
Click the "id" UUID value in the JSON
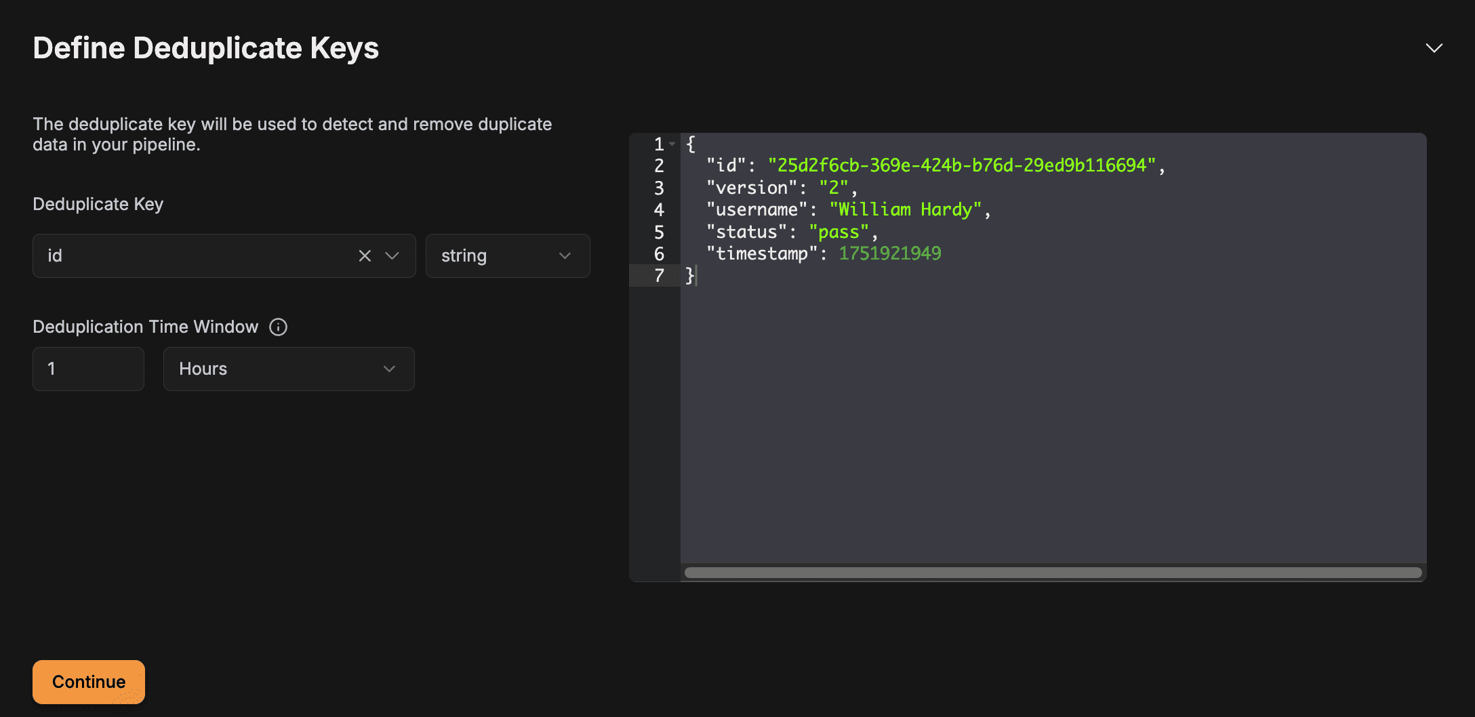[961, 165]
